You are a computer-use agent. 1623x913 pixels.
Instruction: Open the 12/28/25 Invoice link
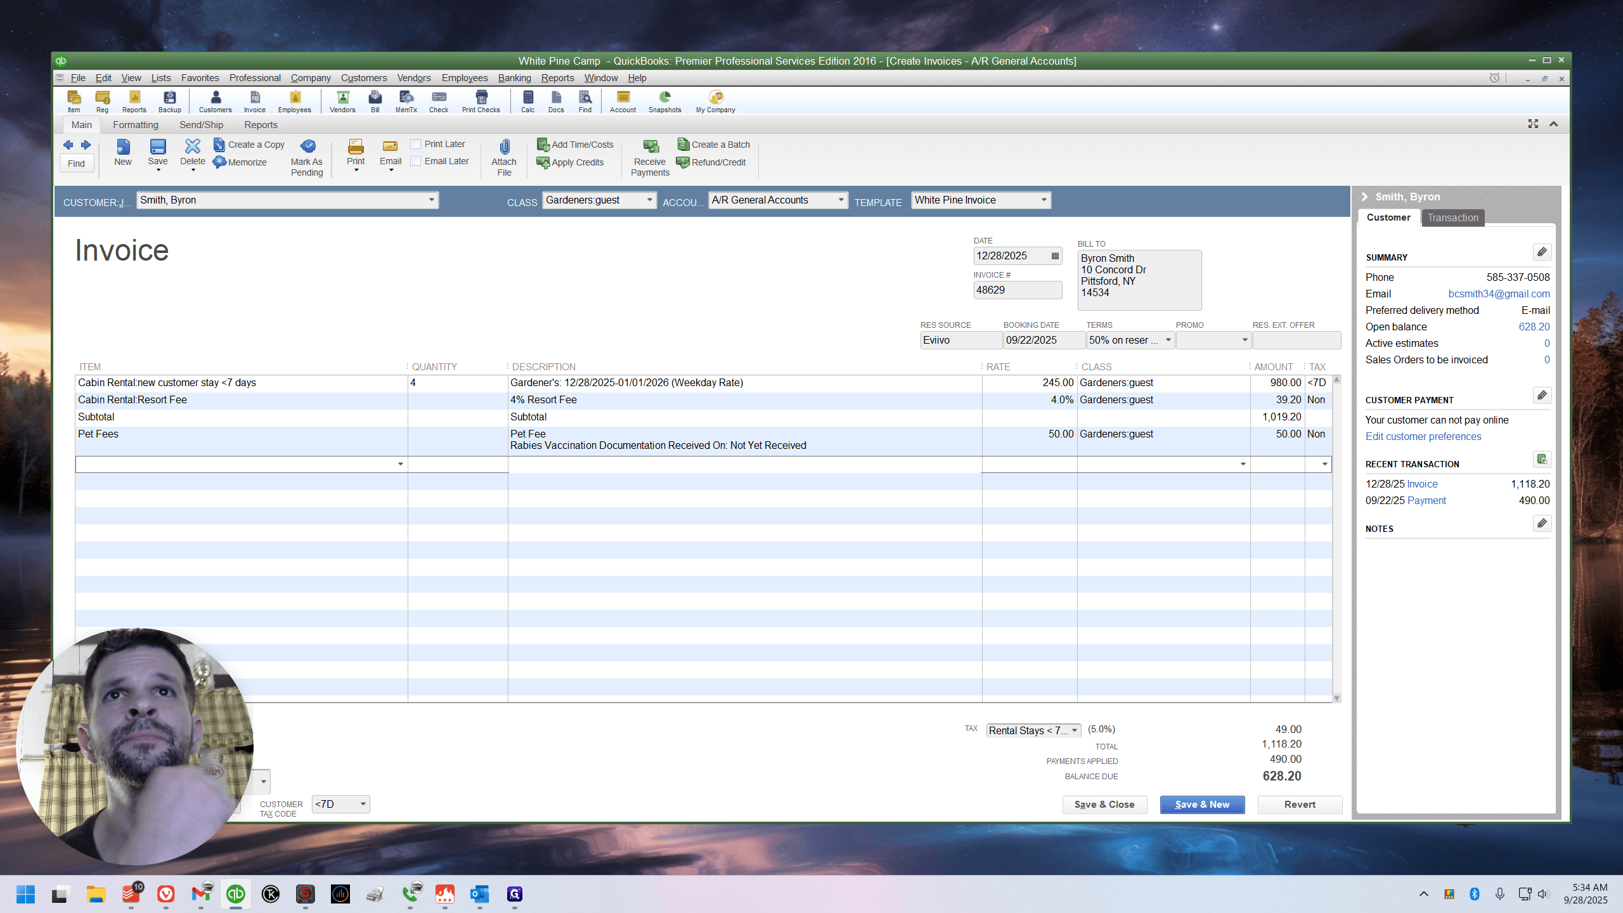[1422, 484]
